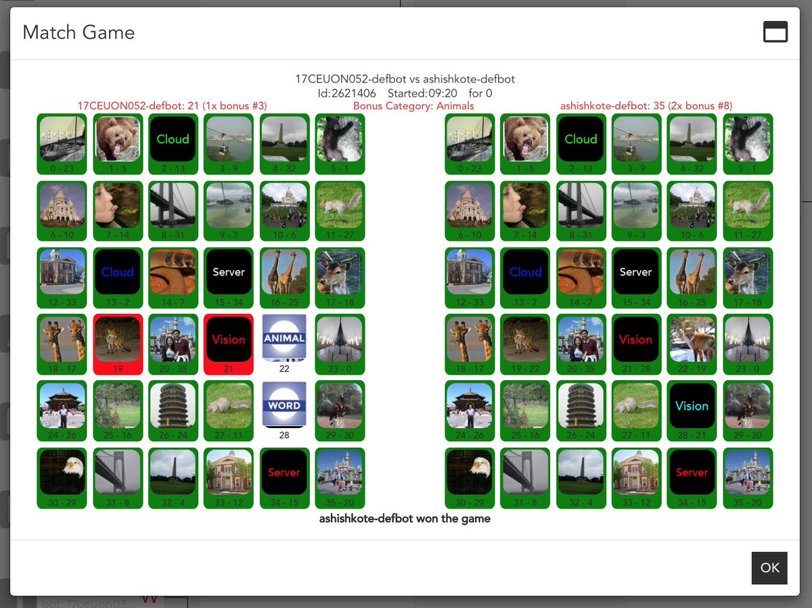This screenshot has height=608, width=812.
Task: Click green Cloud card 2 - 13, 17CEUON052 board
Action: coord(173,143)
